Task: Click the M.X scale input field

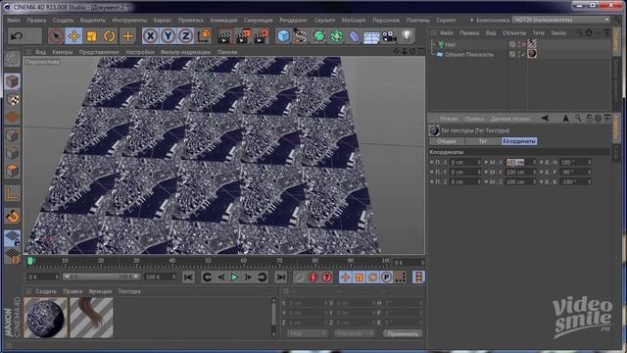Action: pos(520,163)
